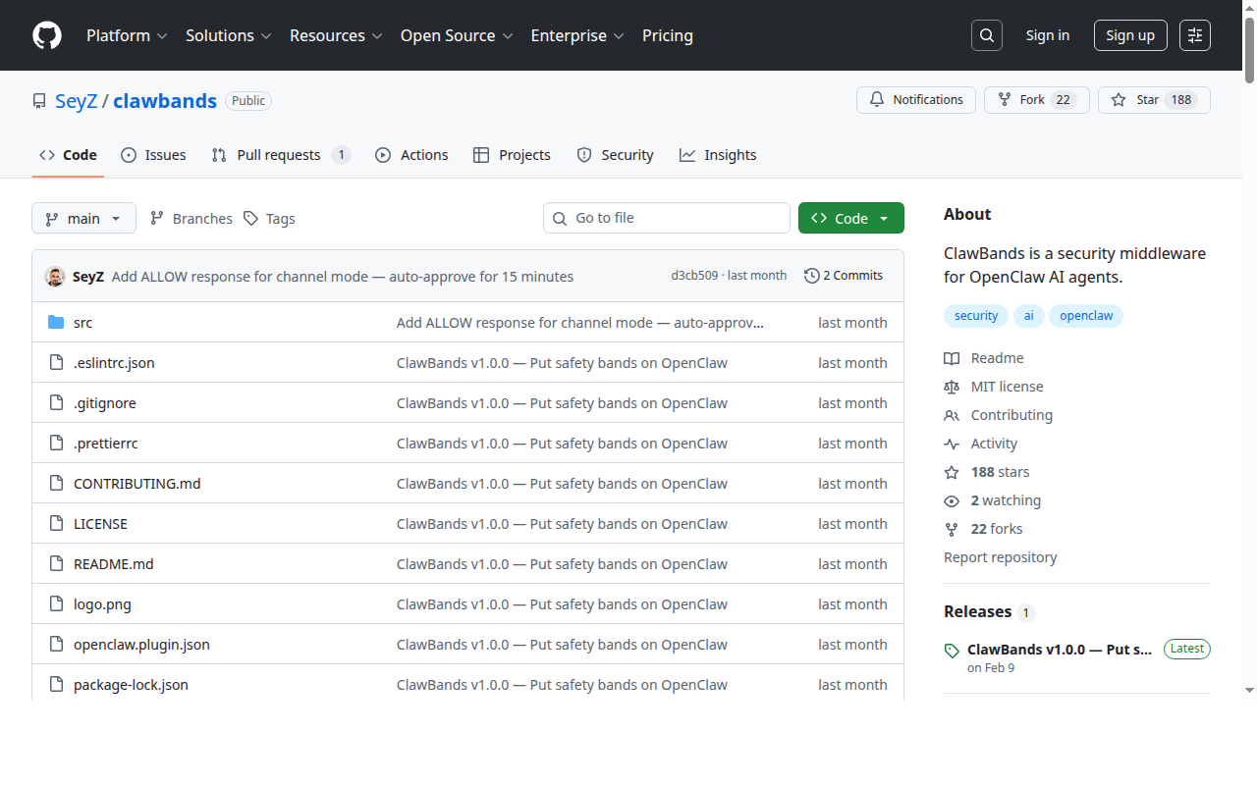Screen dimensions: 1257x785
Task: Select the security topic tag
Action: click(976, 316)
